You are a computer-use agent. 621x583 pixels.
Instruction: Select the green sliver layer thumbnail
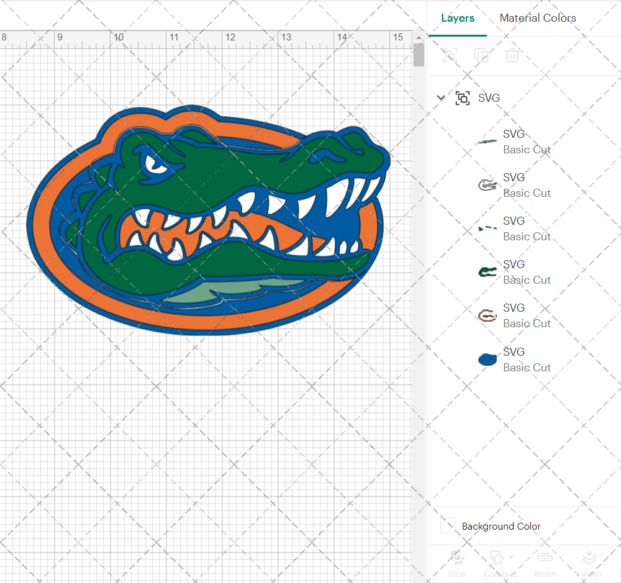coord(487,142)
